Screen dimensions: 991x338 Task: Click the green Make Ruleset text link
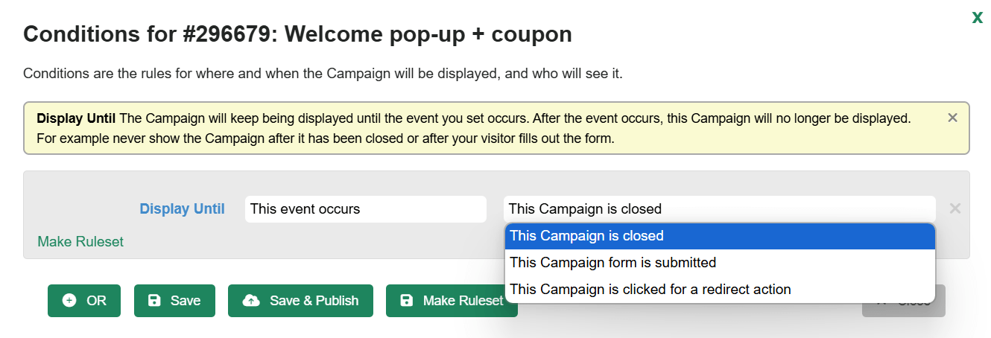(x=80, y=242)
